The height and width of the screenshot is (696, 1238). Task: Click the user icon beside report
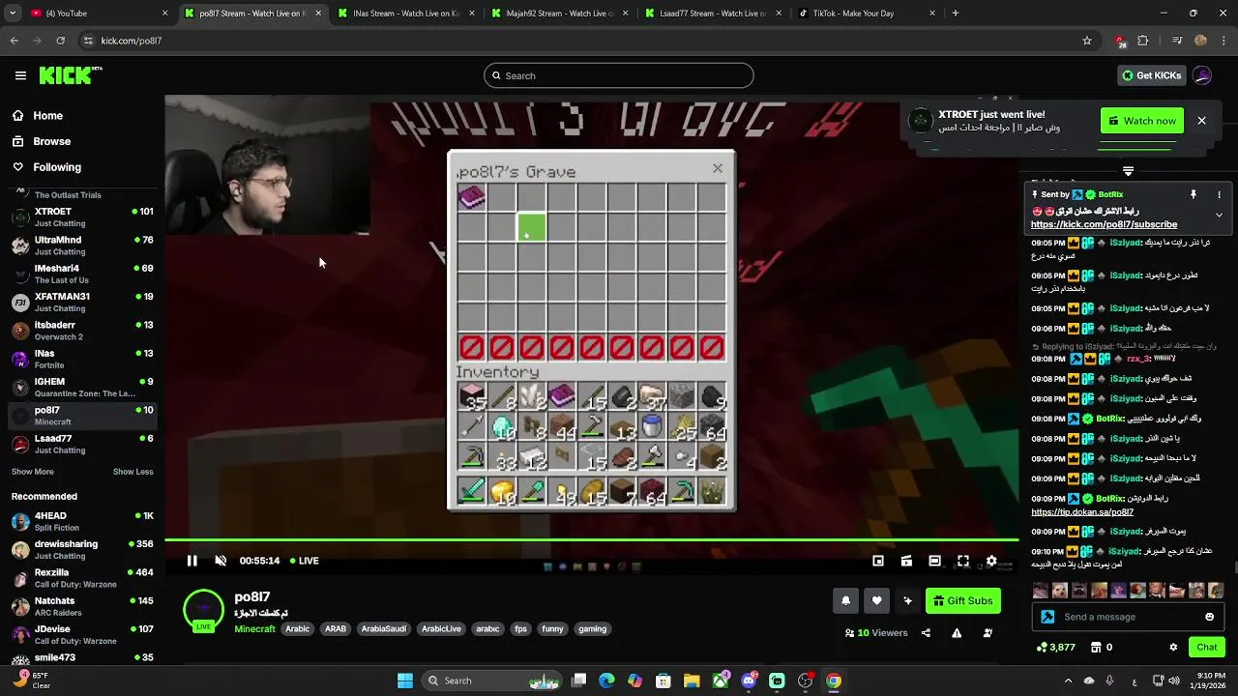coord(987,633)
